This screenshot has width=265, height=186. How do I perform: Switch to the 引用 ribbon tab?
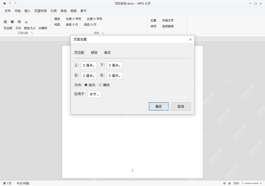pos(53,11)
